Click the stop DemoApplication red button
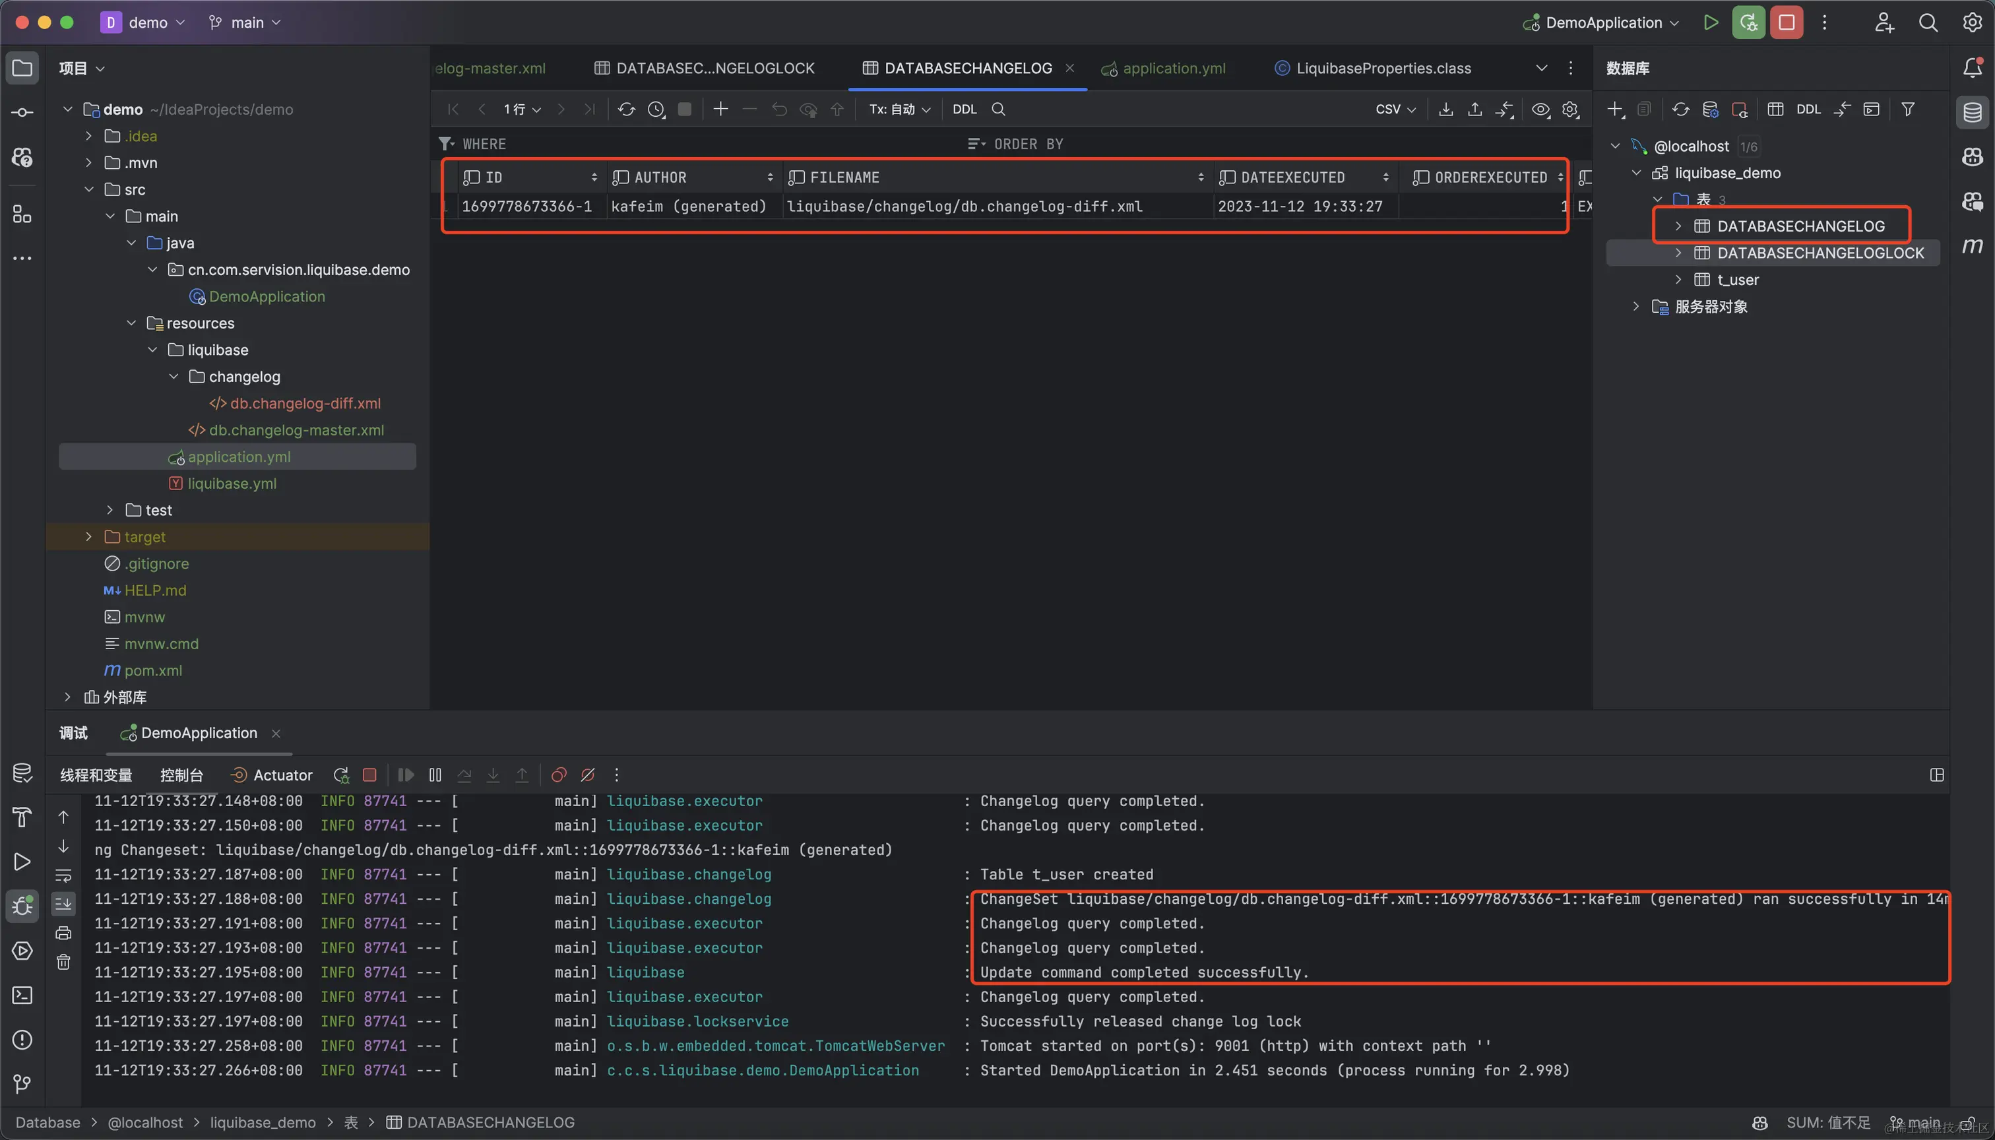The width and height of the screenshot is (1995, 1140). [1787, 22]
